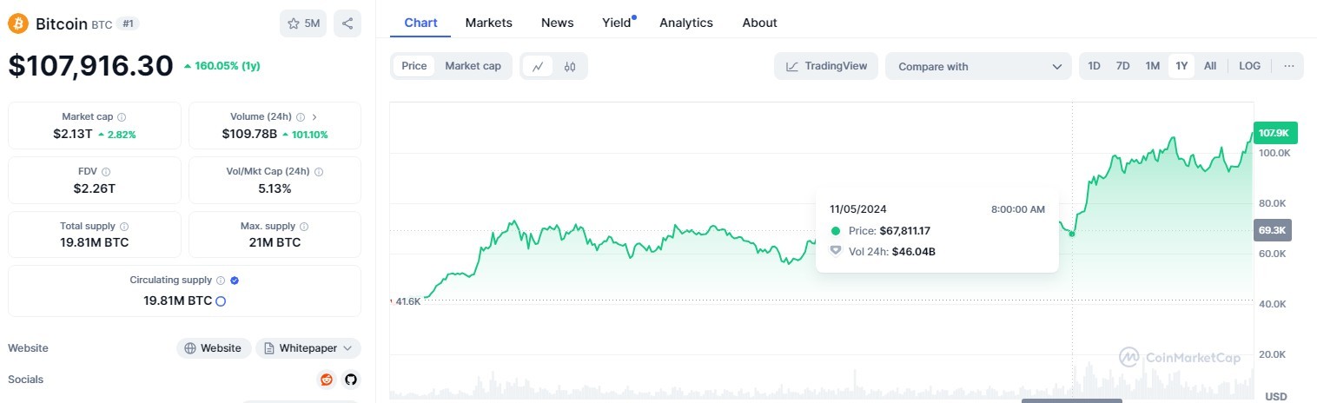Expand Volume (24h) details arrow
The width and height of the screenshot is (1317, 403).
[314, 117]
